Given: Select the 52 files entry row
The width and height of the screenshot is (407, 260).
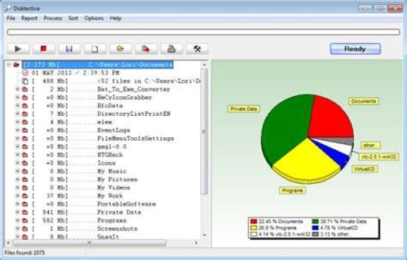Looking at the screenshot, I should 116,81.
